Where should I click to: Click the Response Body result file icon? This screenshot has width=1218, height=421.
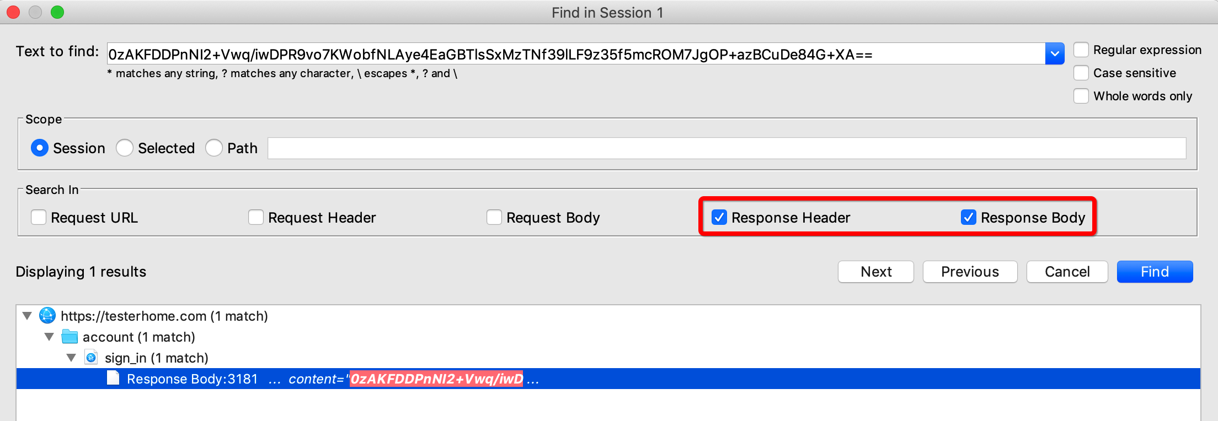(113, 379)
